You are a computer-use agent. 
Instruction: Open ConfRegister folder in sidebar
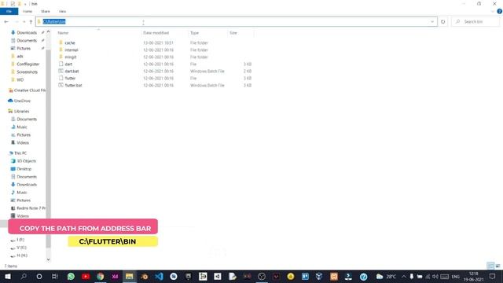[x=28, y=64]
